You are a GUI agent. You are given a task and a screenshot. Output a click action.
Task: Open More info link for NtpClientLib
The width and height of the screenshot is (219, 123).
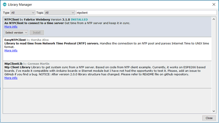click(11, 78)
